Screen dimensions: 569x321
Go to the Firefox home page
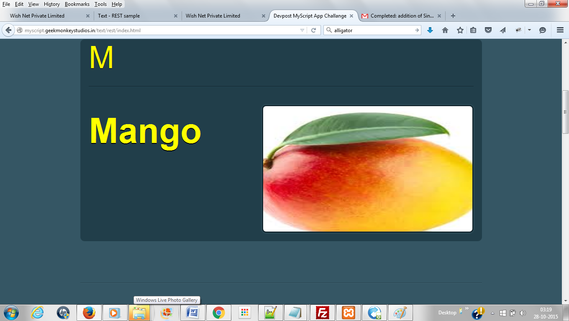pos(445,30)
